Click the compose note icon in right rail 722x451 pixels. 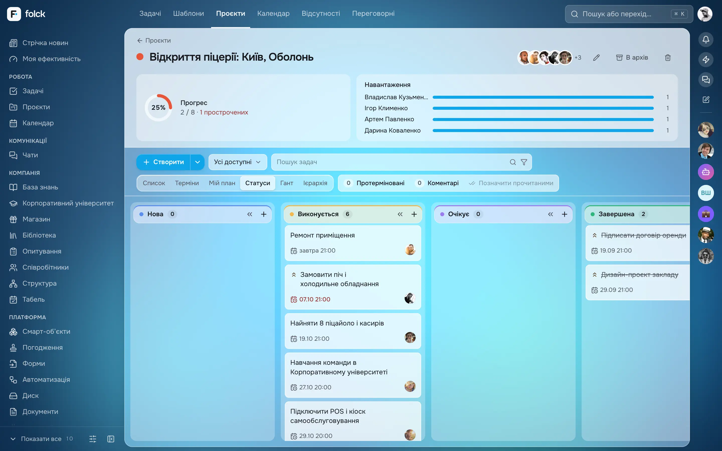[x=706, y=99]
